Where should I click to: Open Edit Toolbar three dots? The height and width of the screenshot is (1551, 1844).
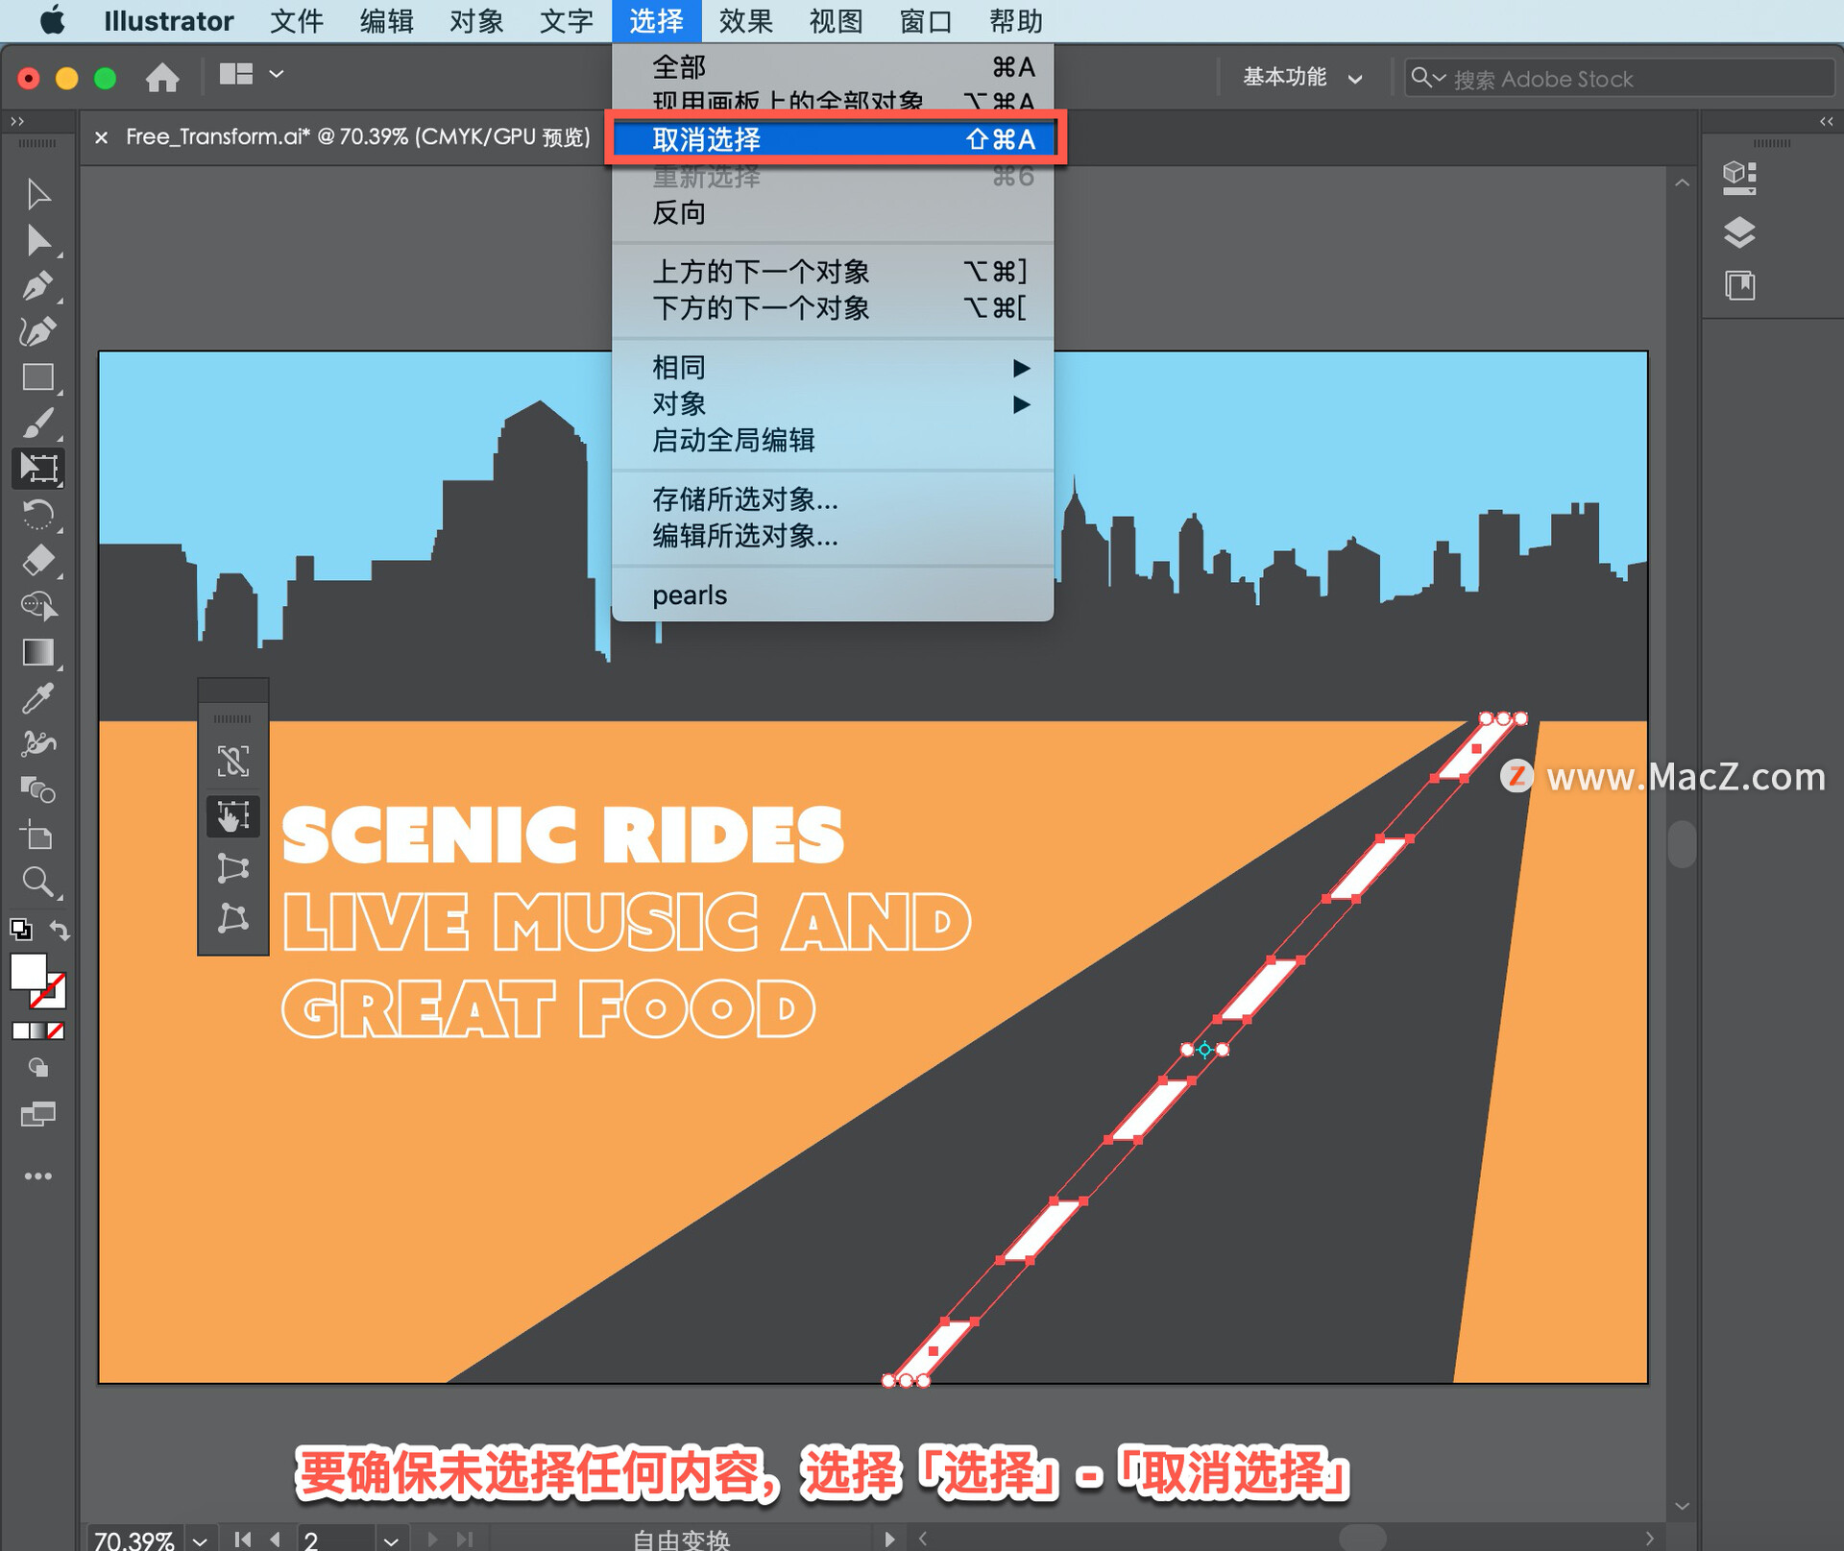click(x=37, y=1175)
